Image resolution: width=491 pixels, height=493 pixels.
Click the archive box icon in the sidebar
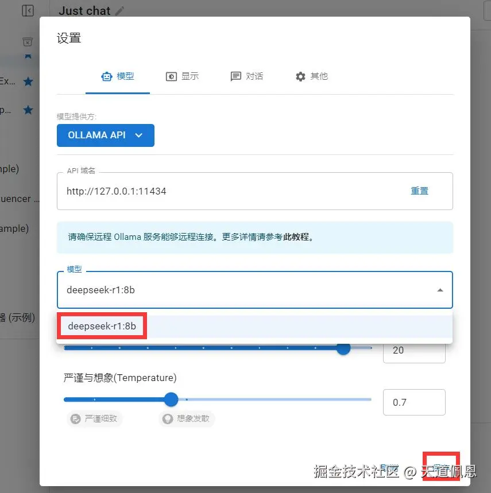(28, 41)
